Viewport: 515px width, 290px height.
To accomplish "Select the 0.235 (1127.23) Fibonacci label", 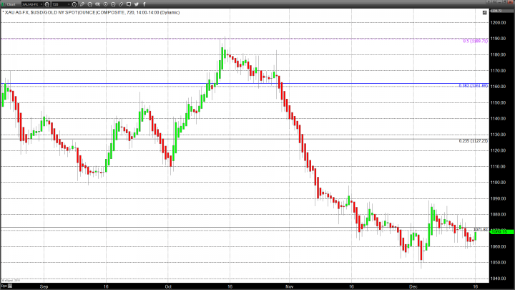I will coord(474,141).
